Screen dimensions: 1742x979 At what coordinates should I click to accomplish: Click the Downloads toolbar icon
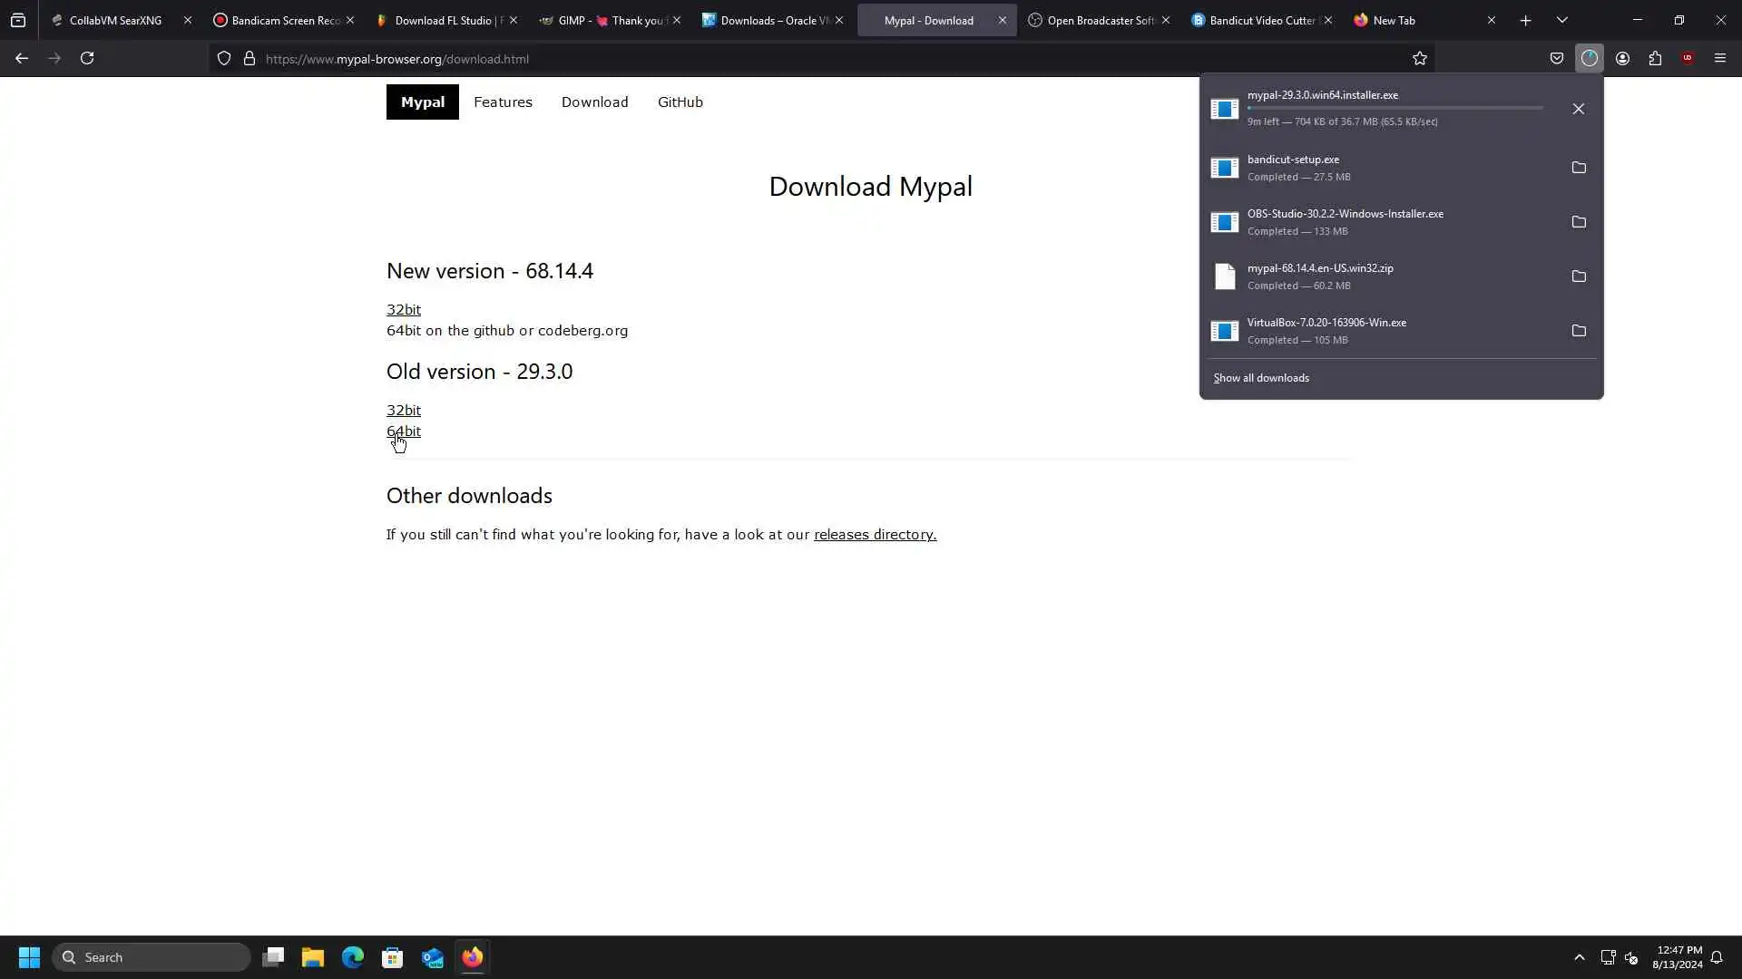pos(1590,59)
